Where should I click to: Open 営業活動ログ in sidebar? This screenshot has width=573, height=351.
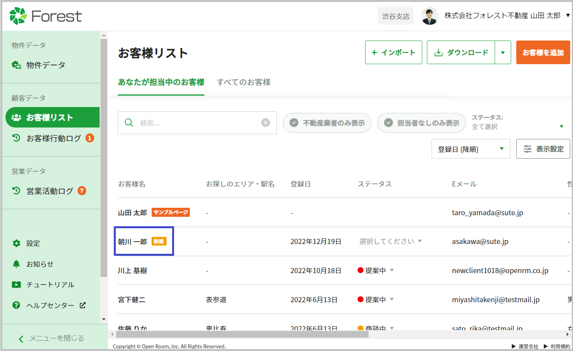50,191
